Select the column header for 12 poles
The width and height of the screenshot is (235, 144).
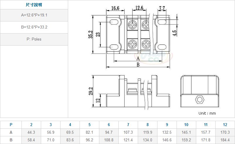225,125
